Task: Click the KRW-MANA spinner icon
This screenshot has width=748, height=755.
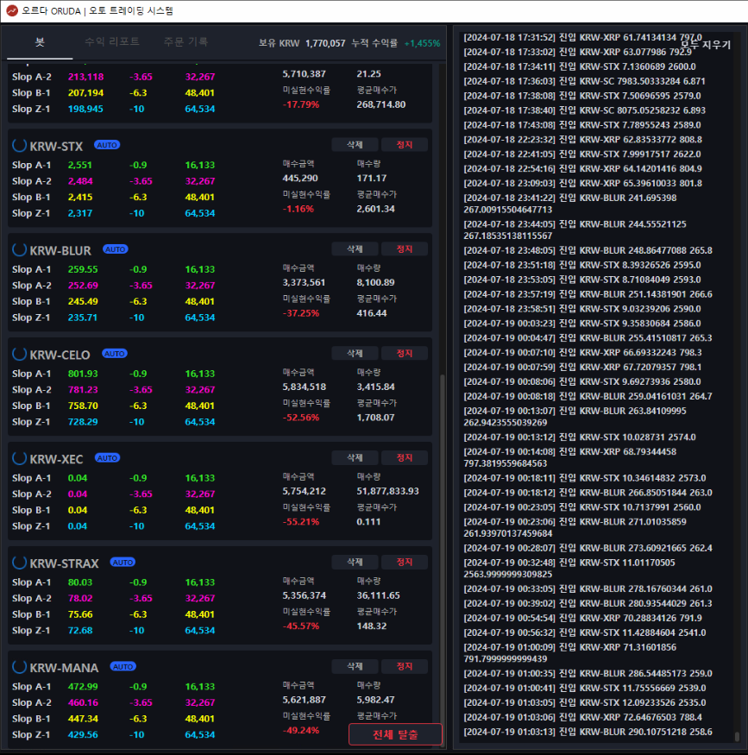Action: click(19, 667)
